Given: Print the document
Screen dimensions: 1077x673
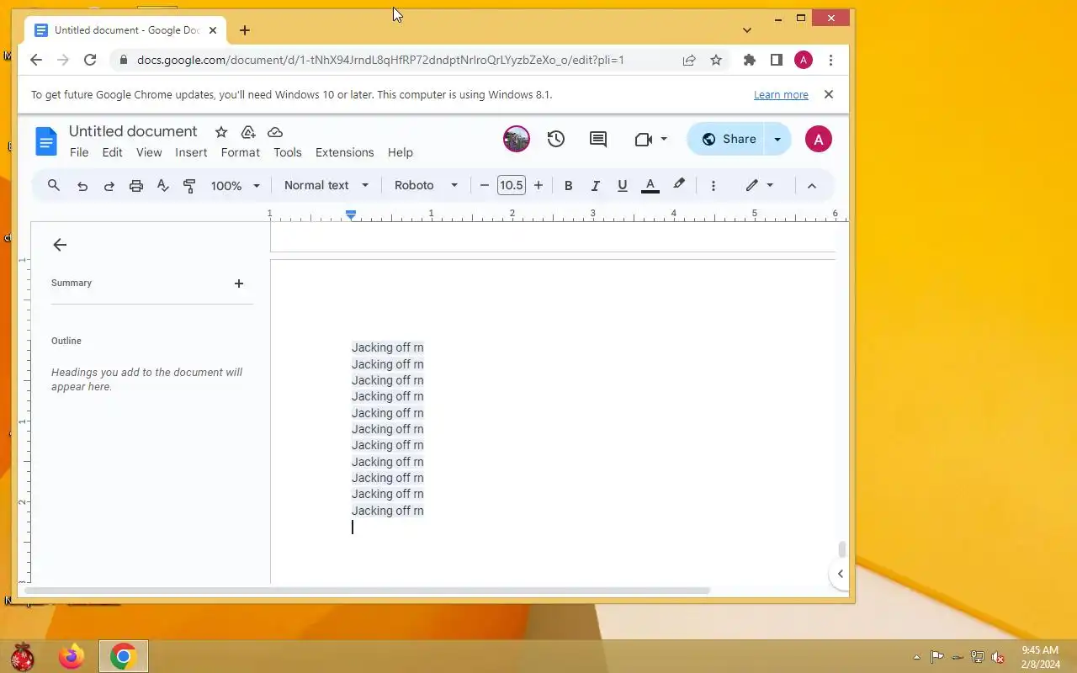Looking at the screenshot, I should click(136, 186).
